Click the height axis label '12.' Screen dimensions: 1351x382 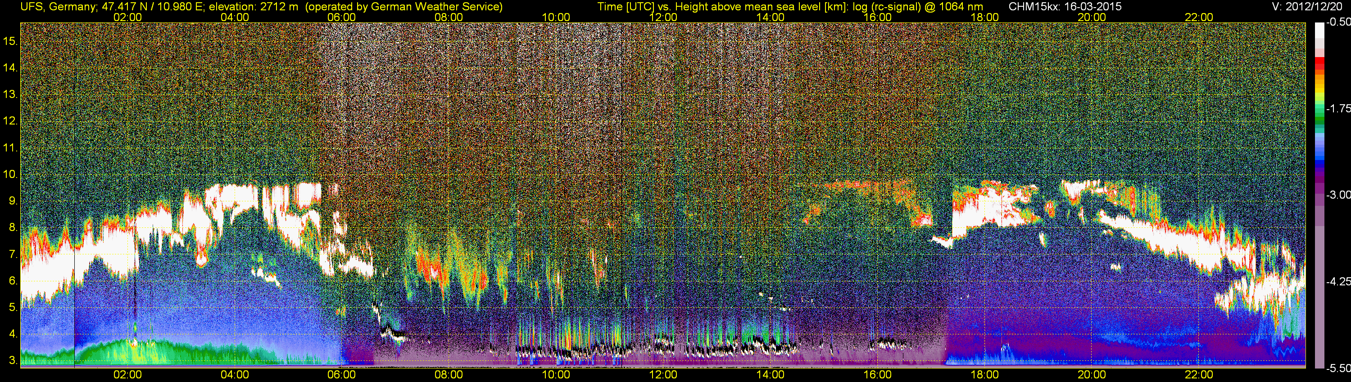pyautogui.click(x=10, y=121)
